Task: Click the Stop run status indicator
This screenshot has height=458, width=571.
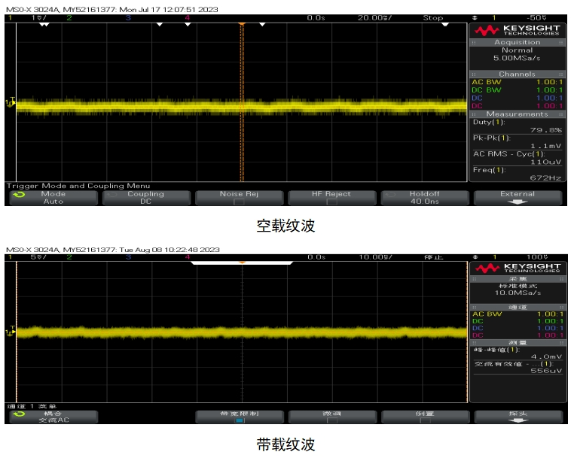Action: click(x=433, y=17)
